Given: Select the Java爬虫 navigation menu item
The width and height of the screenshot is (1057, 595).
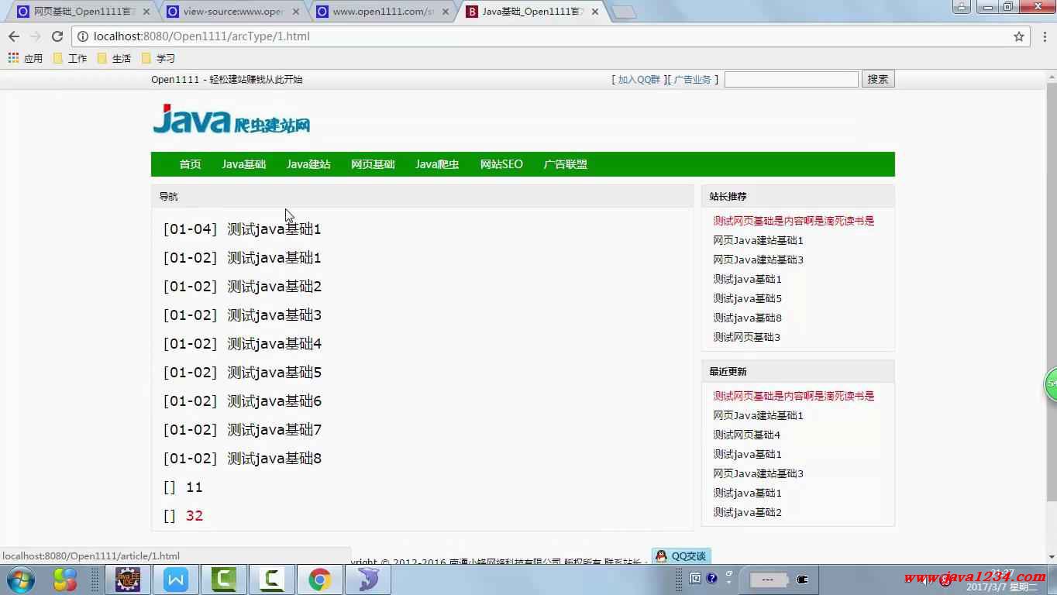Looking at the screenshot, I should point(437,164).
